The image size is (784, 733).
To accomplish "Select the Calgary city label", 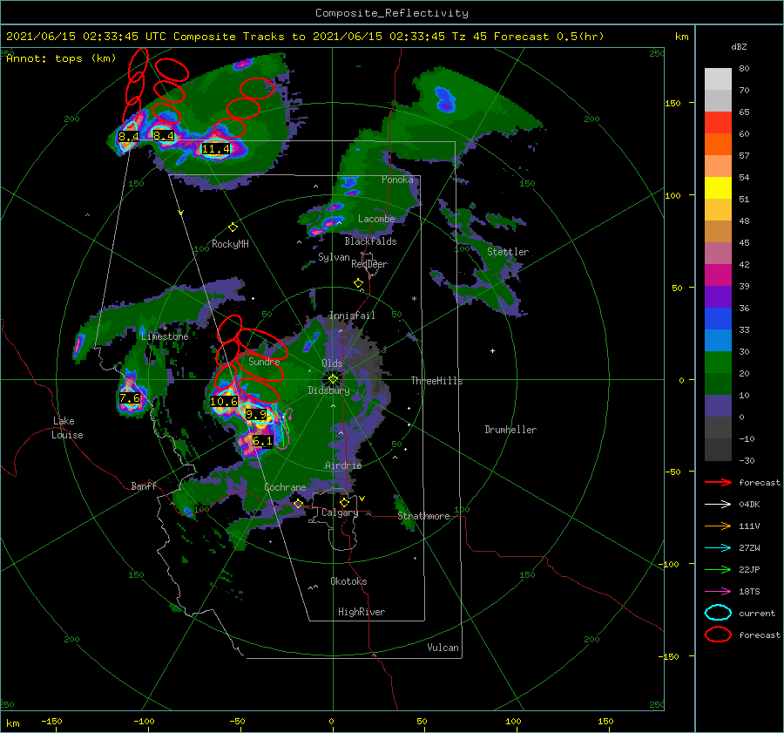I will [x=340, y=512].
